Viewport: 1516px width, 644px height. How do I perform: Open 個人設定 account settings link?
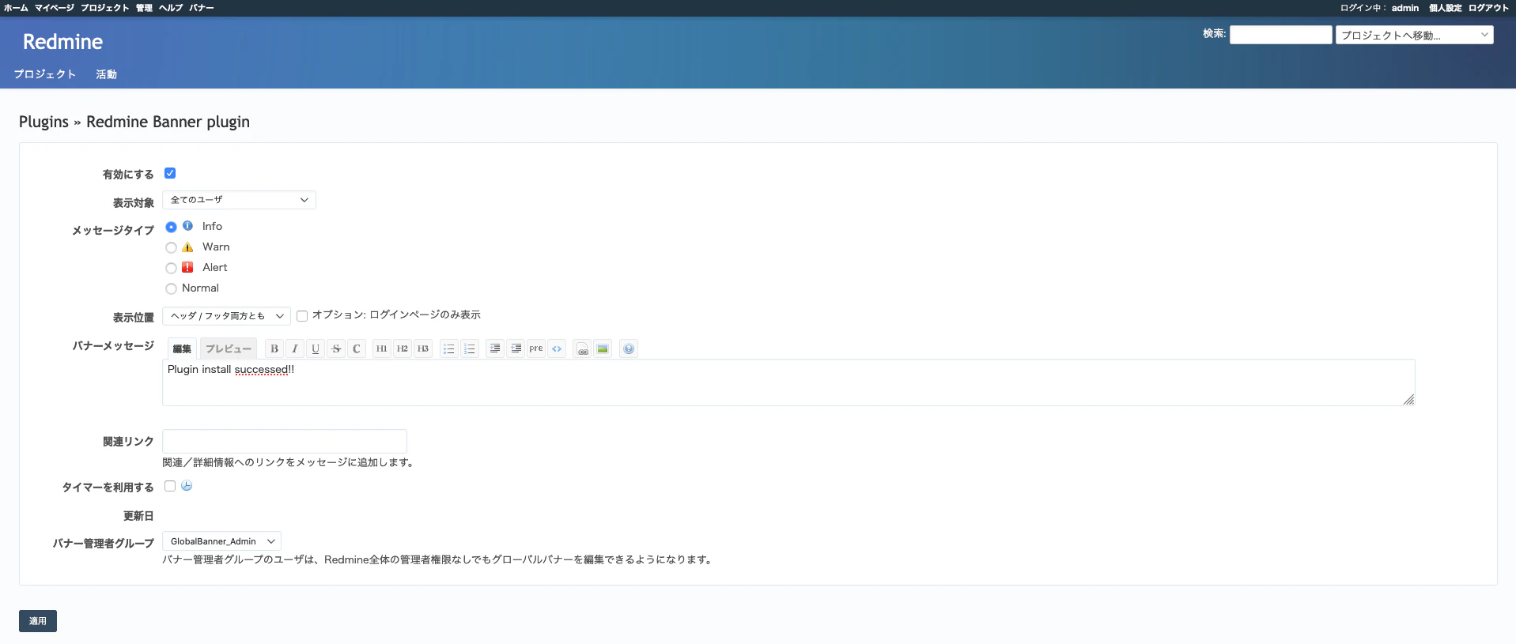click(1445, 8)
